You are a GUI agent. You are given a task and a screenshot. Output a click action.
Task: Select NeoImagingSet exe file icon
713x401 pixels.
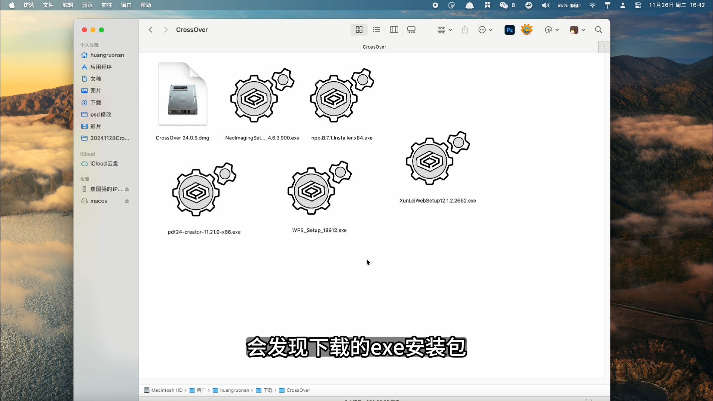[x=262, y=95]
